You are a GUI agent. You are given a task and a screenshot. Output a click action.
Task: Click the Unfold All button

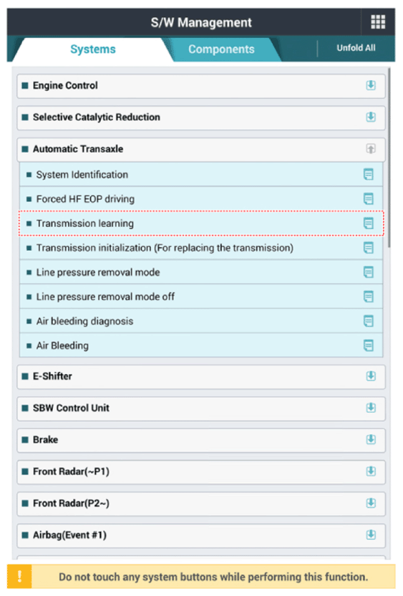[356, 48]
